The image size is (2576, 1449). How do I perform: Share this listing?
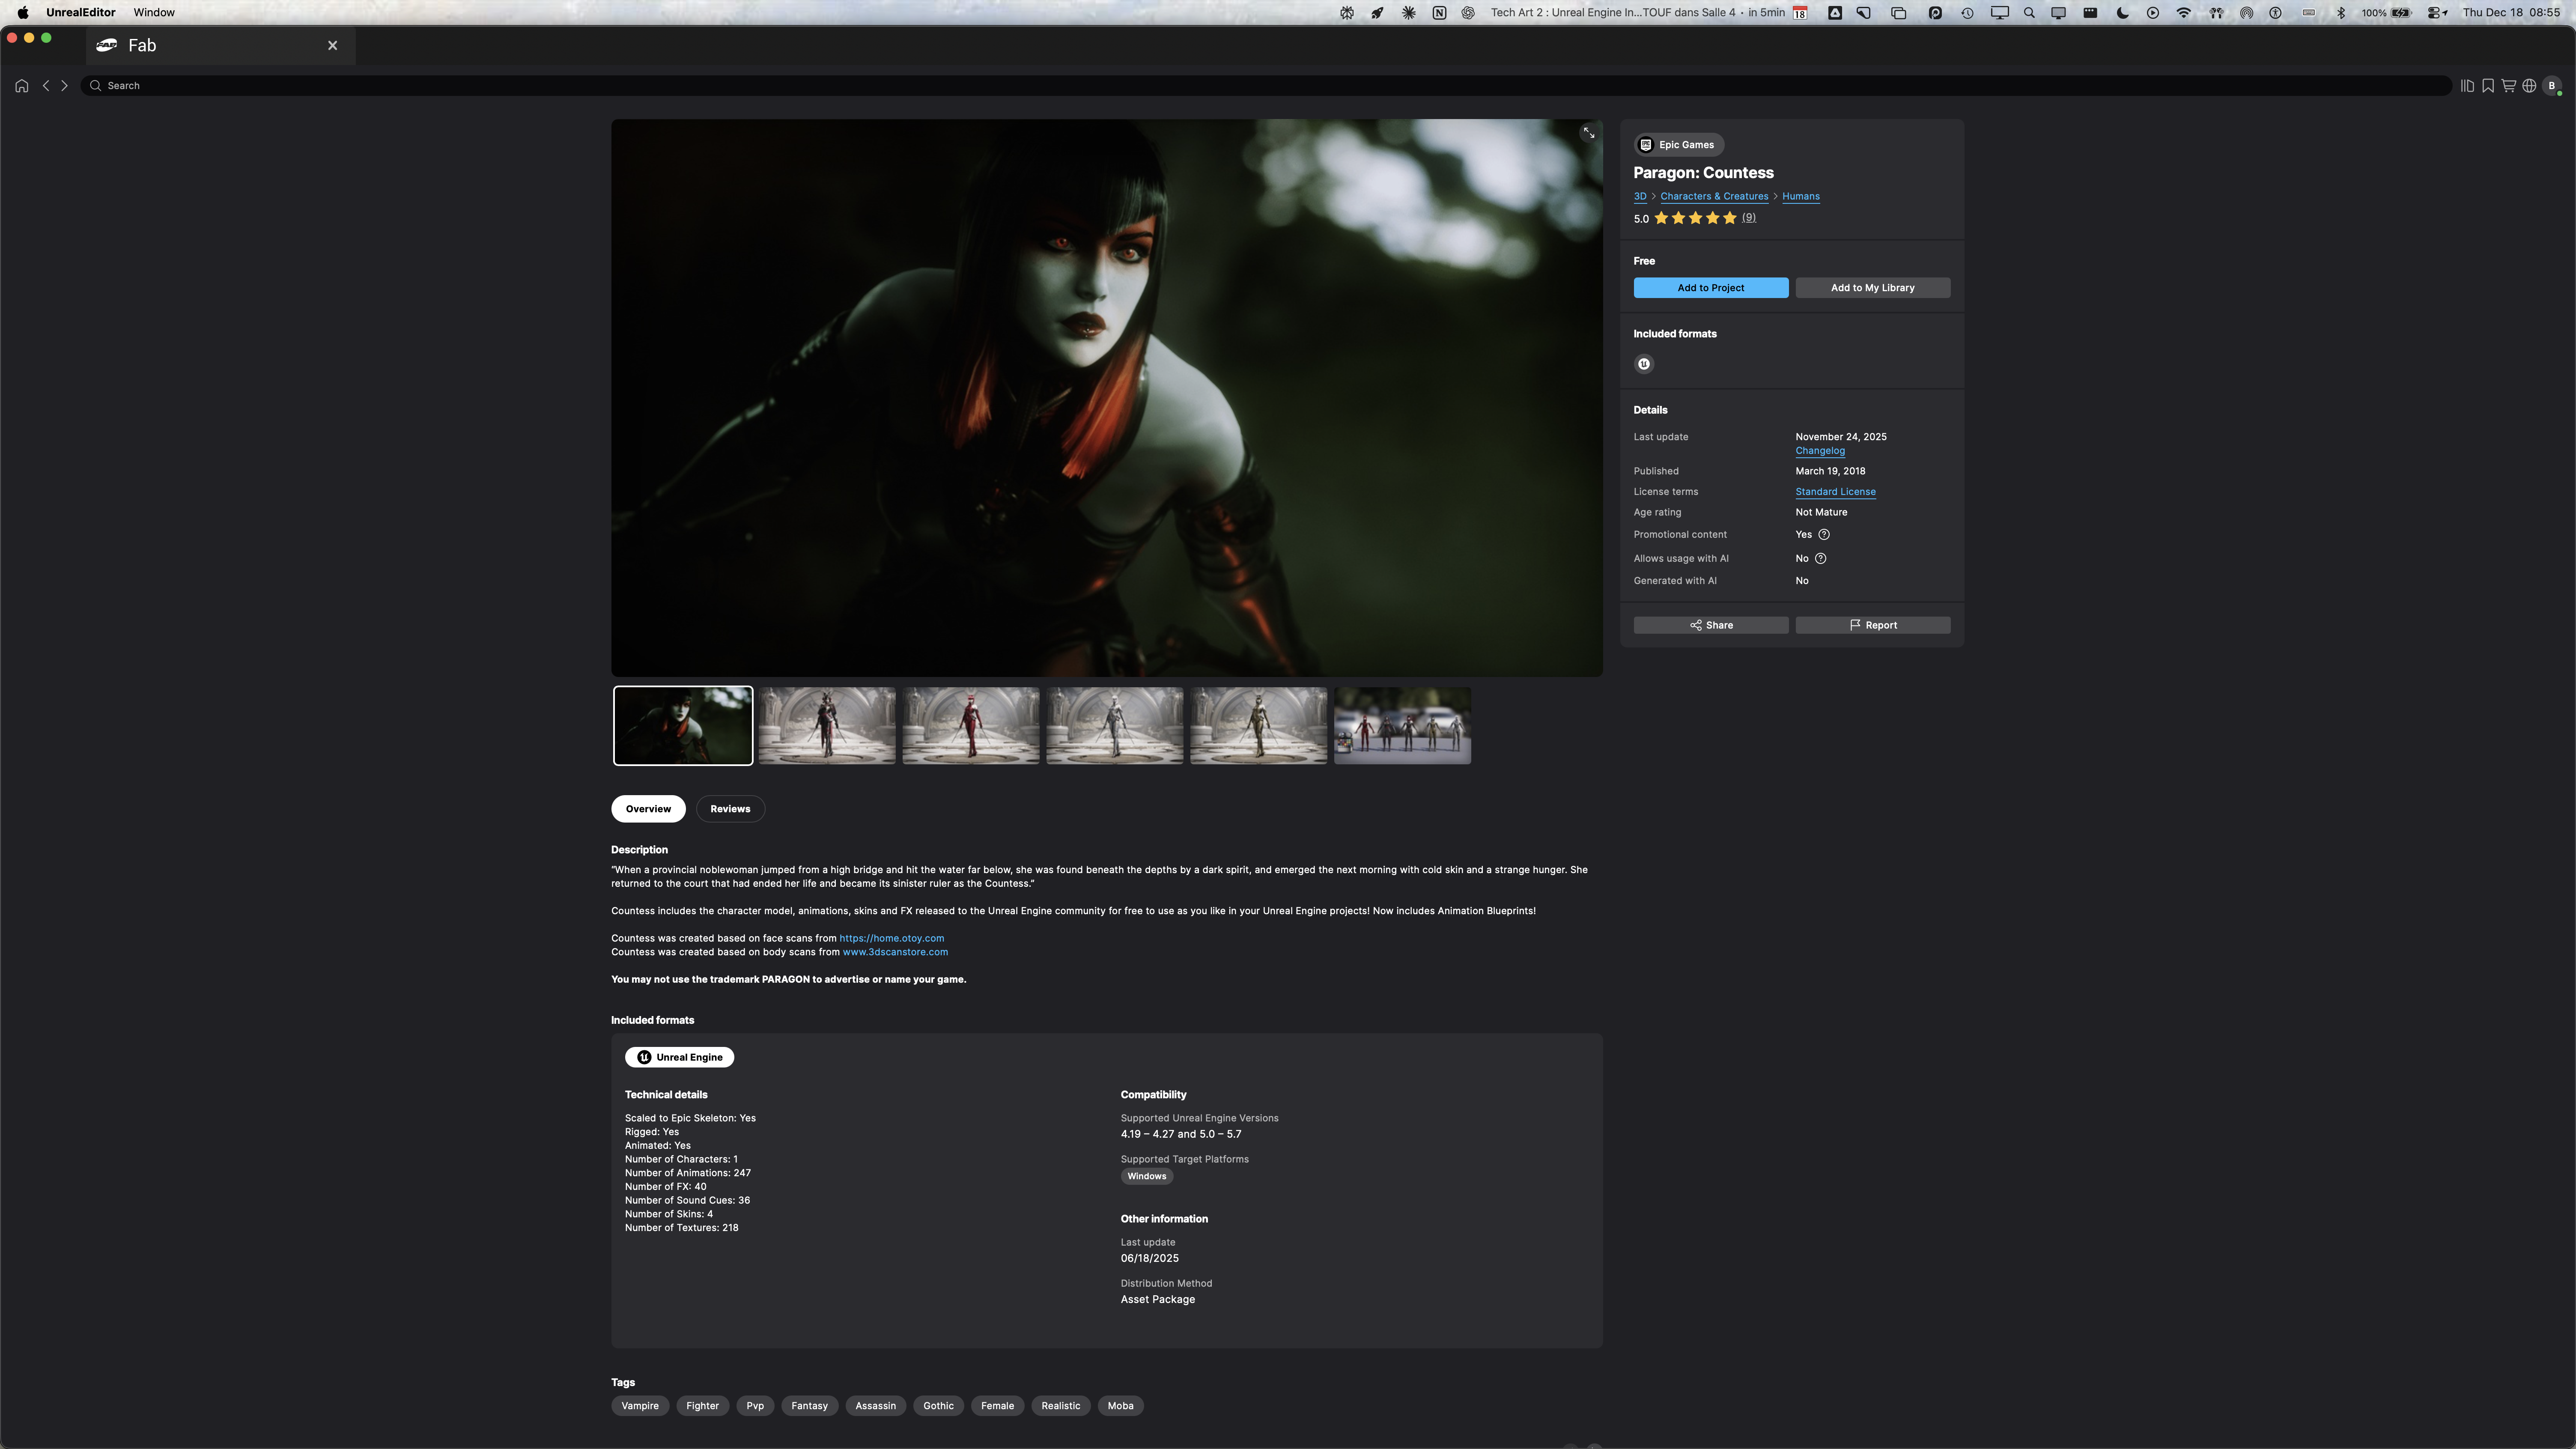coord(1711,625)
